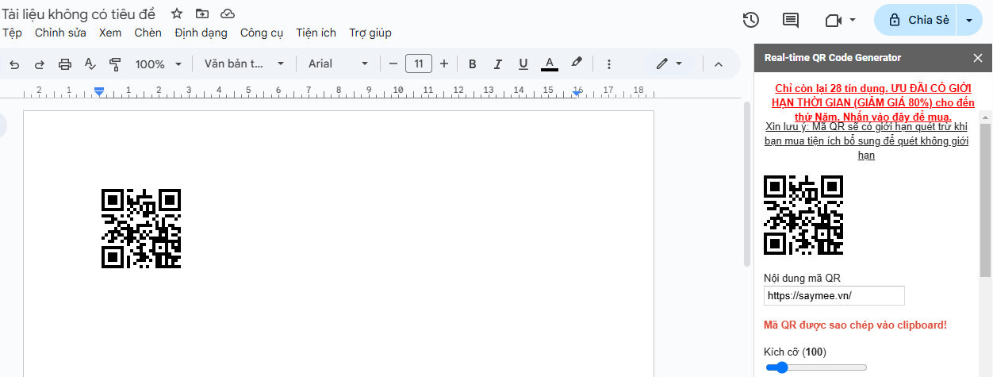Screen dimensions: 993x377
Task: Star this untitled document
Action: point(177,14)
